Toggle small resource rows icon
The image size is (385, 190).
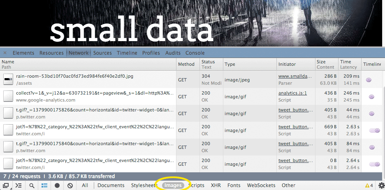pos(44,185)
